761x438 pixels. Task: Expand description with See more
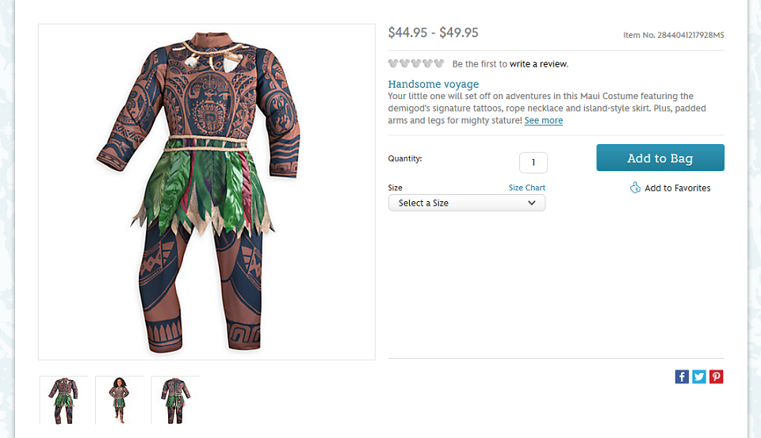(543, 120)
